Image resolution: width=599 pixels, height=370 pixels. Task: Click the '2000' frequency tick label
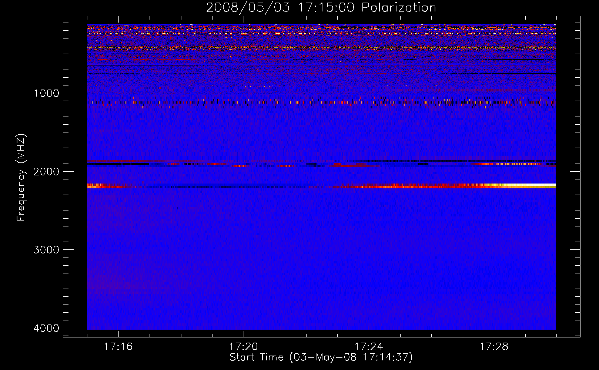(47, 171)
